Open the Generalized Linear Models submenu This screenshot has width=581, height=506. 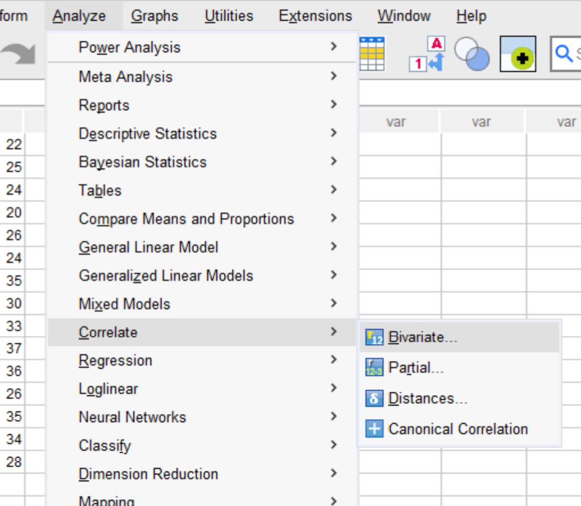pyautogui.click(x=202, y=275)
